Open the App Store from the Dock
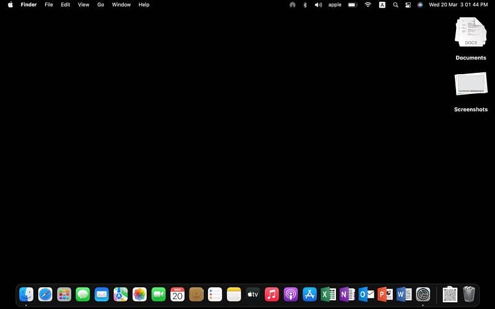This screenshot has height=309, width=495. (310, 294)
